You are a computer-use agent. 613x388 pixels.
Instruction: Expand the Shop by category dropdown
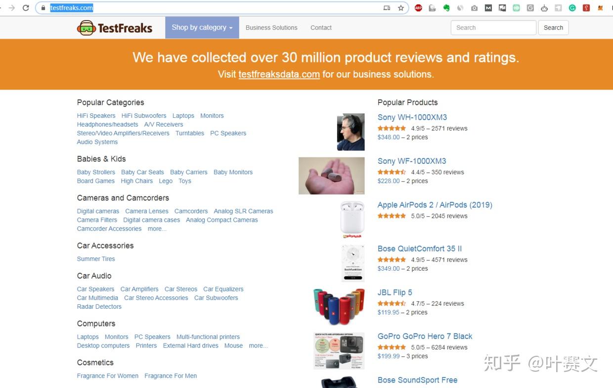[x=202, y=28]
